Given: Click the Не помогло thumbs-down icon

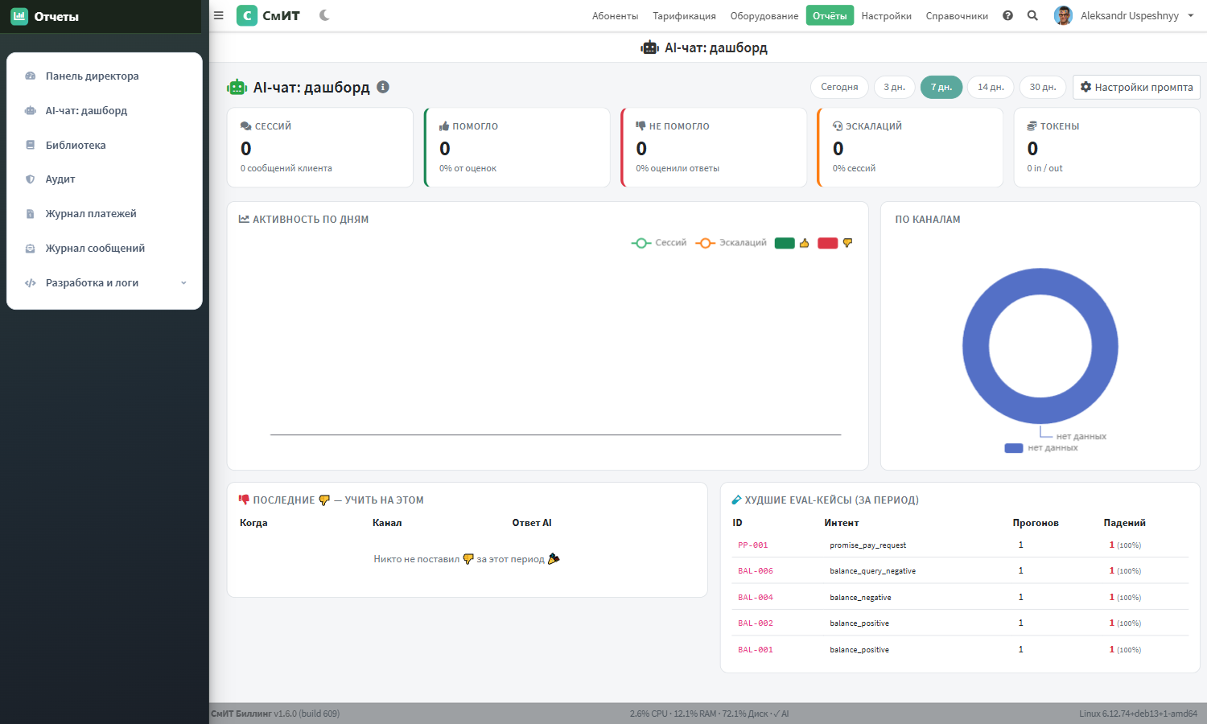Looking at the screenshot, I should point(641,126).
